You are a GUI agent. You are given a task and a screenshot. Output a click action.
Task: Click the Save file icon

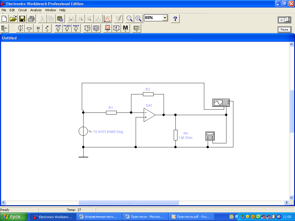click(x=22, y=19)
